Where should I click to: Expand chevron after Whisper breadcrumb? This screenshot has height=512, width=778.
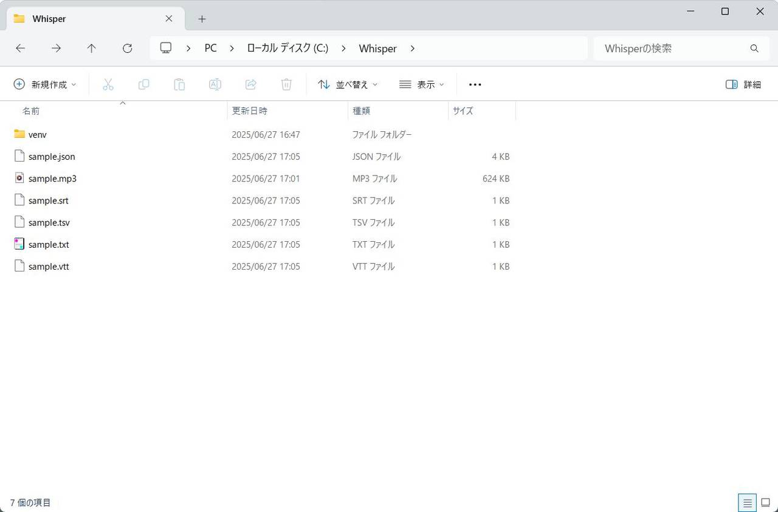click(x=412, y=49)
